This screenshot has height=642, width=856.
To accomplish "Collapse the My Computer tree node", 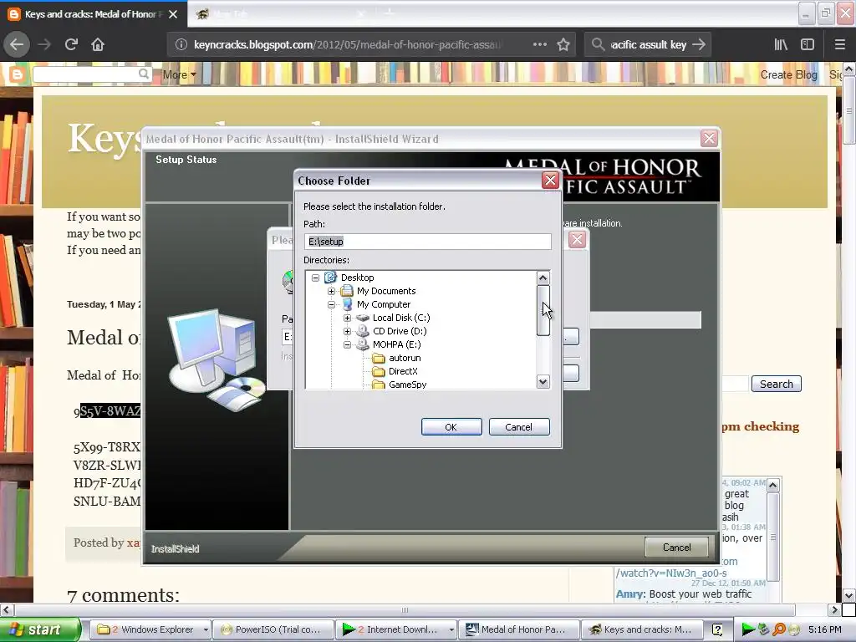I will tap(331, 304).
